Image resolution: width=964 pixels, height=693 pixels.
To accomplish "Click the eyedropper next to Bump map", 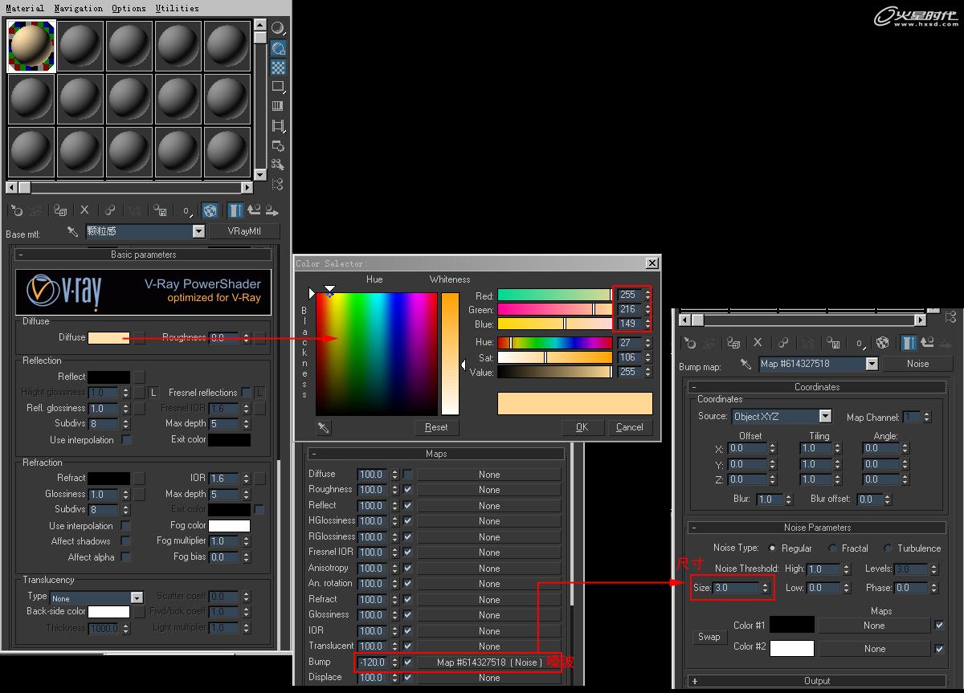I will pos(746,364).
